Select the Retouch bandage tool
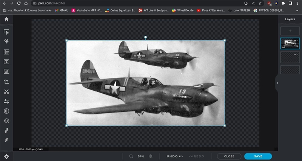 [6, 131]
